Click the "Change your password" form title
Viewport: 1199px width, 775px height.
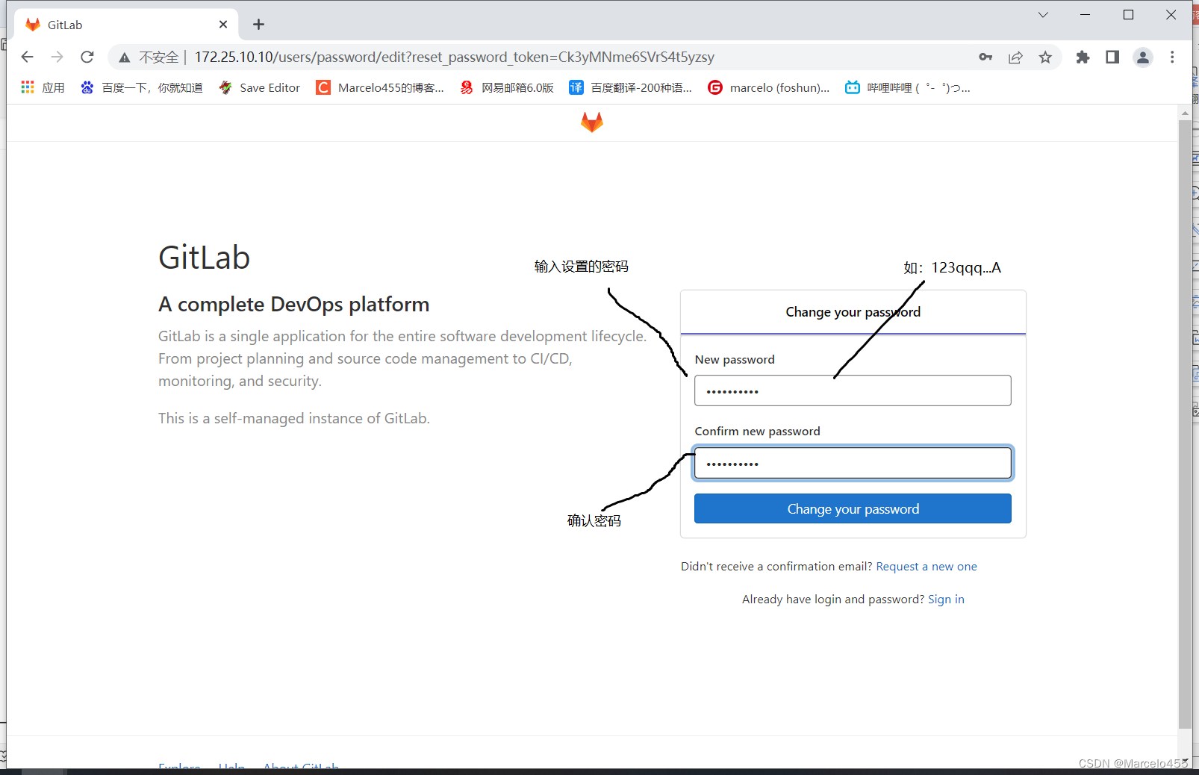tap(853, 312)
